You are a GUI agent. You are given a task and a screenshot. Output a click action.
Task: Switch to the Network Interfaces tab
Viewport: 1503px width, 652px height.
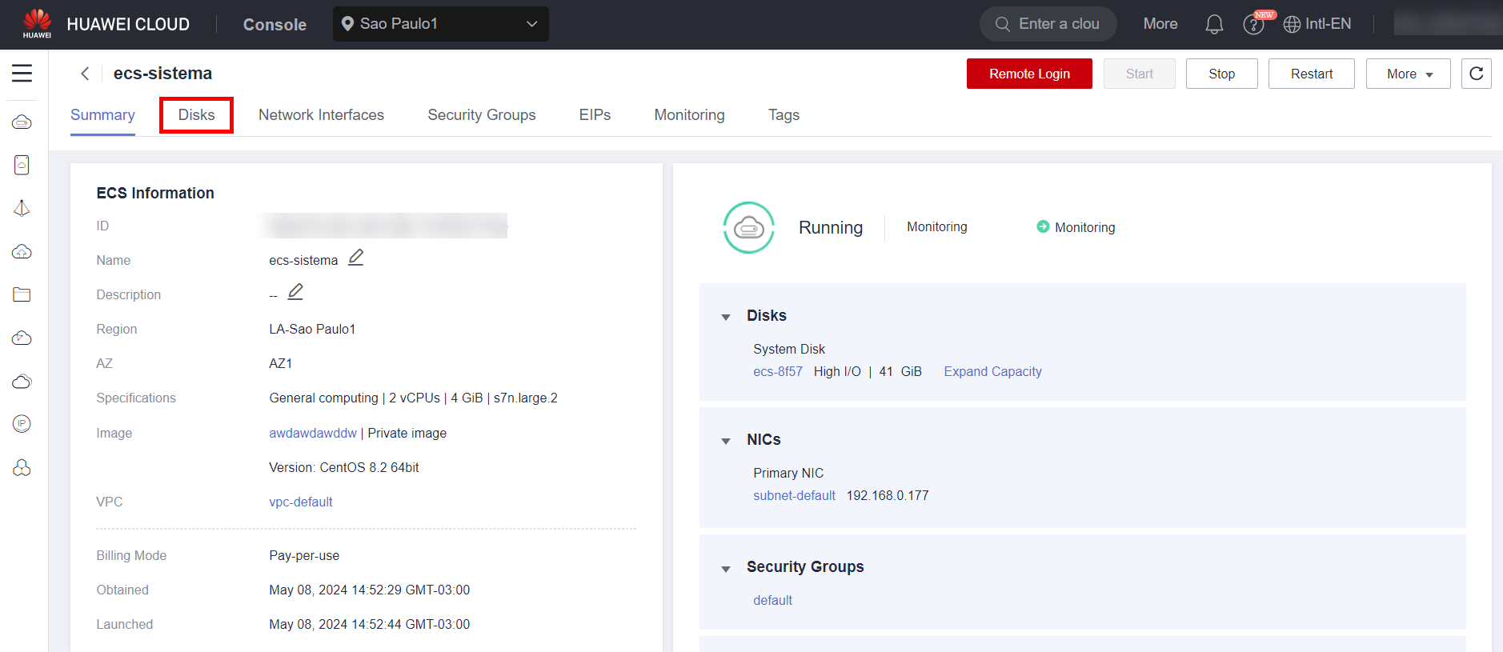(321, 115)
